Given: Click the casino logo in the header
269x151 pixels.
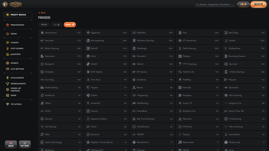Looking at the screenshot, I should pyautogui.click(x=16, y=4).
